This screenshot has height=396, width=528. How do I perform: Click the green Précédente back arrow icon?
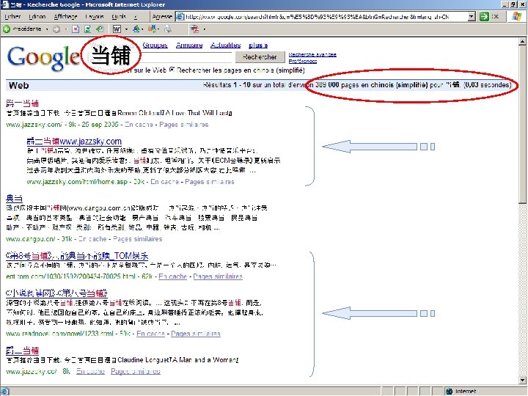(x=7, y=29)
